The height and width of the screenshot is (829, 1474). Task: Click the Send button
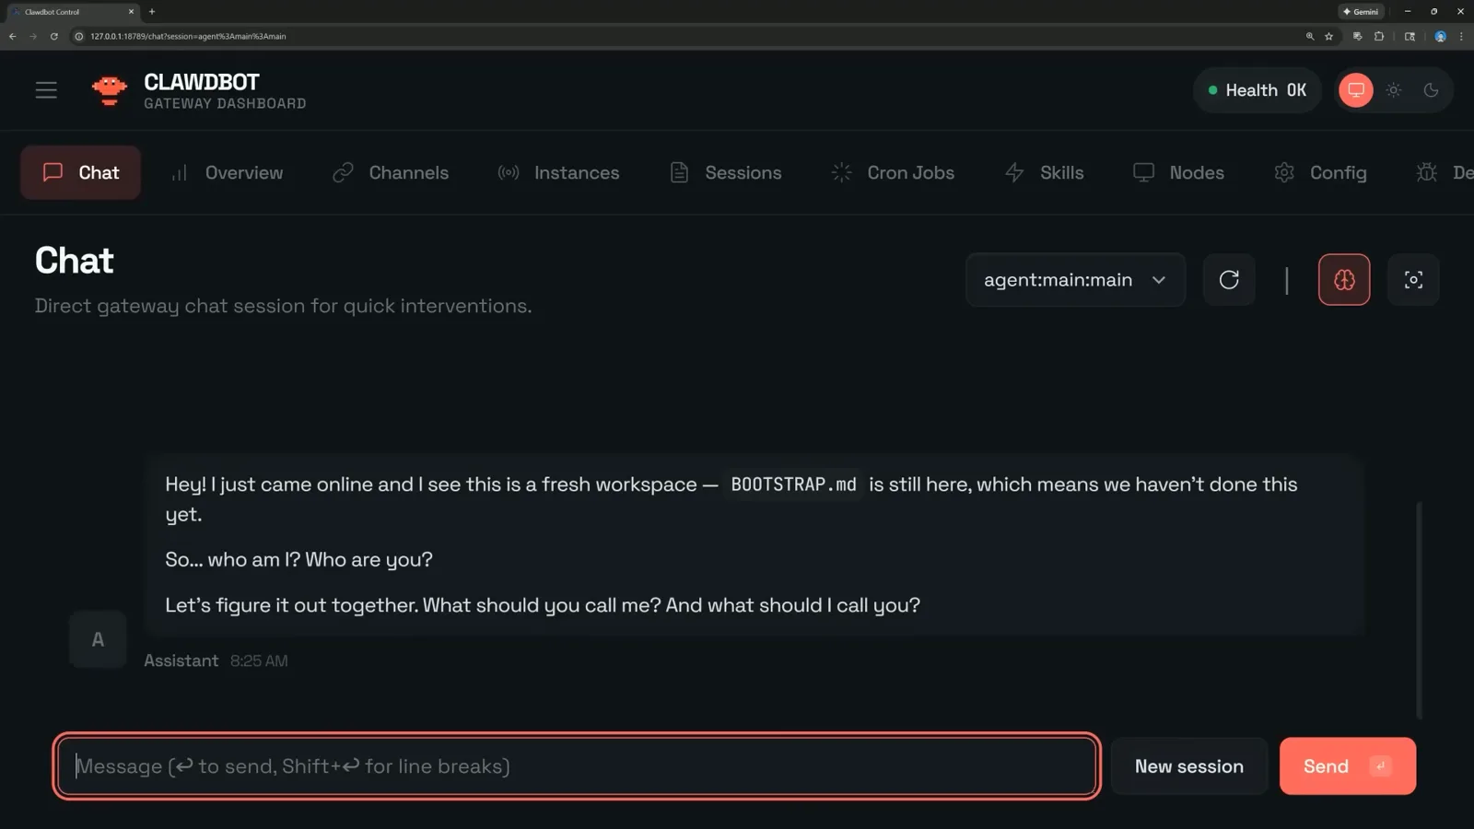[1347, 766]
